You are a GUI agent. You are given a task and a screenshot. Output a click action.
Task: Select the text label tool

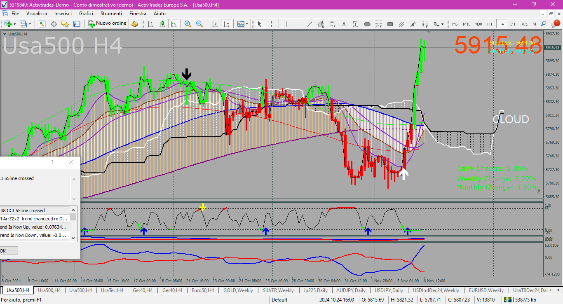356,24
